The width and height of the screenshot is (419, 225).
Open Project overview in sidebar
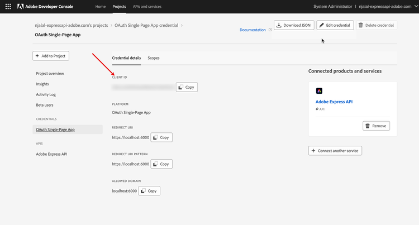(50, 73)
